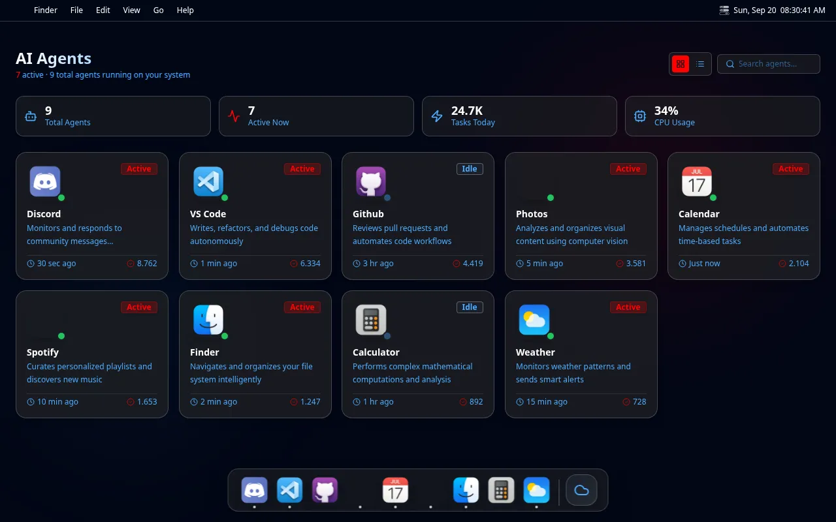Click the 24.7K Tasks Today value
The width and height of the screenshot is (836, 522).
tap(467, 111)
